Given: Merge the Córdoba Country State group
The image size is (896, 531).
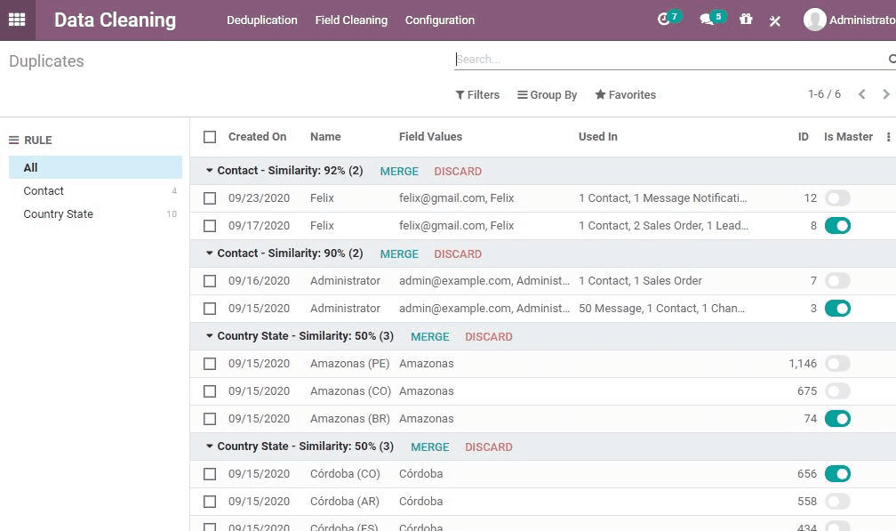Looking at the screenshot, I should click(x=429, y=447).
